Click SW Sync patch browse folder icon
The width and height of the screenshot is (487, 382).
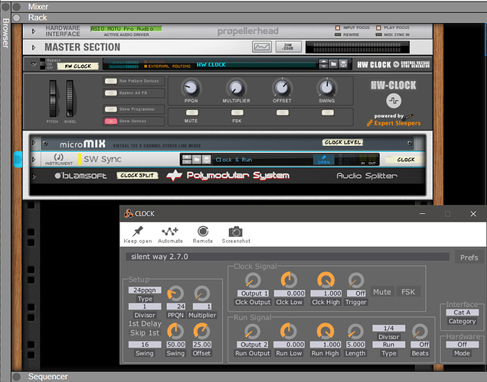click(197, 160)
